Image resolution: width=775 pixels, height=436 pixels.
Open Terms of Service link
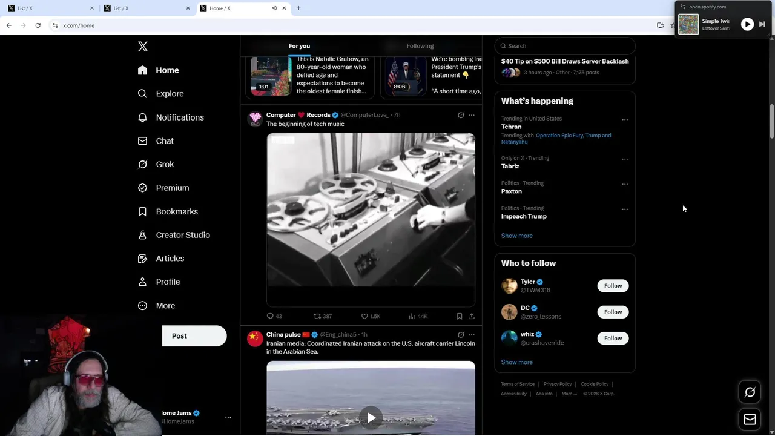pyautogui.click(x=518, y=384)
